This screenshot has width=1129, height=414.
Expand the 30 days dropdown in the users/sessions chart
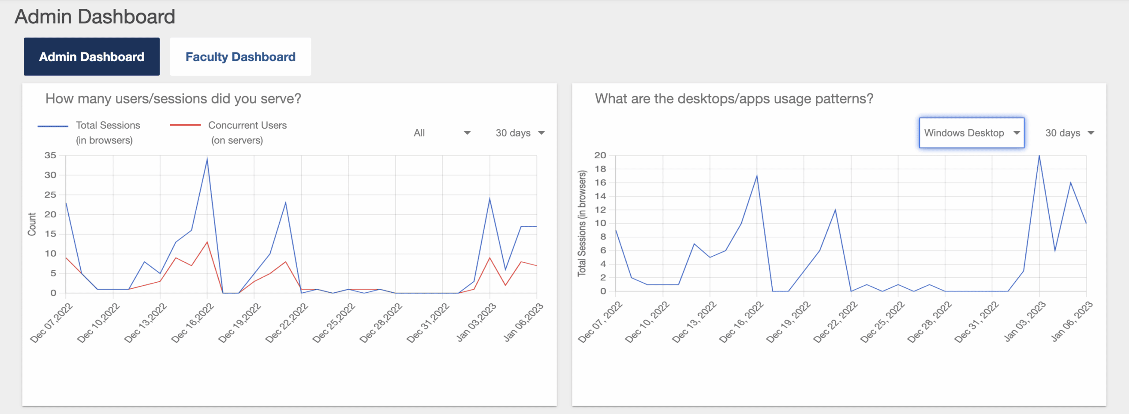click(520, 133)
